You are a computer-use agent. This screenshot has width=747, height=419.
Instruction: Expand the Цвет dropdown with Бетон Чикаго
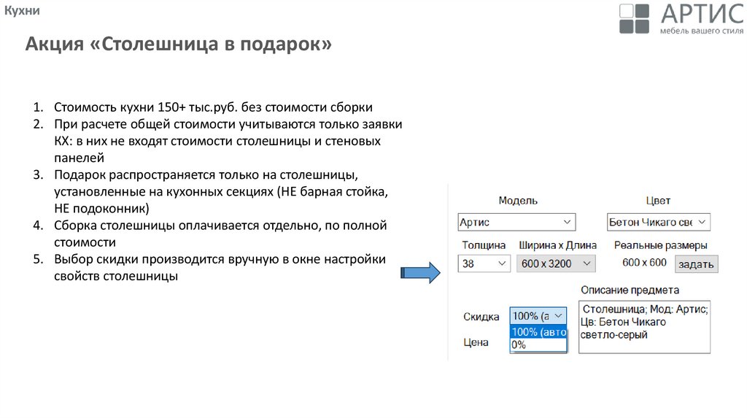[658, 222]
